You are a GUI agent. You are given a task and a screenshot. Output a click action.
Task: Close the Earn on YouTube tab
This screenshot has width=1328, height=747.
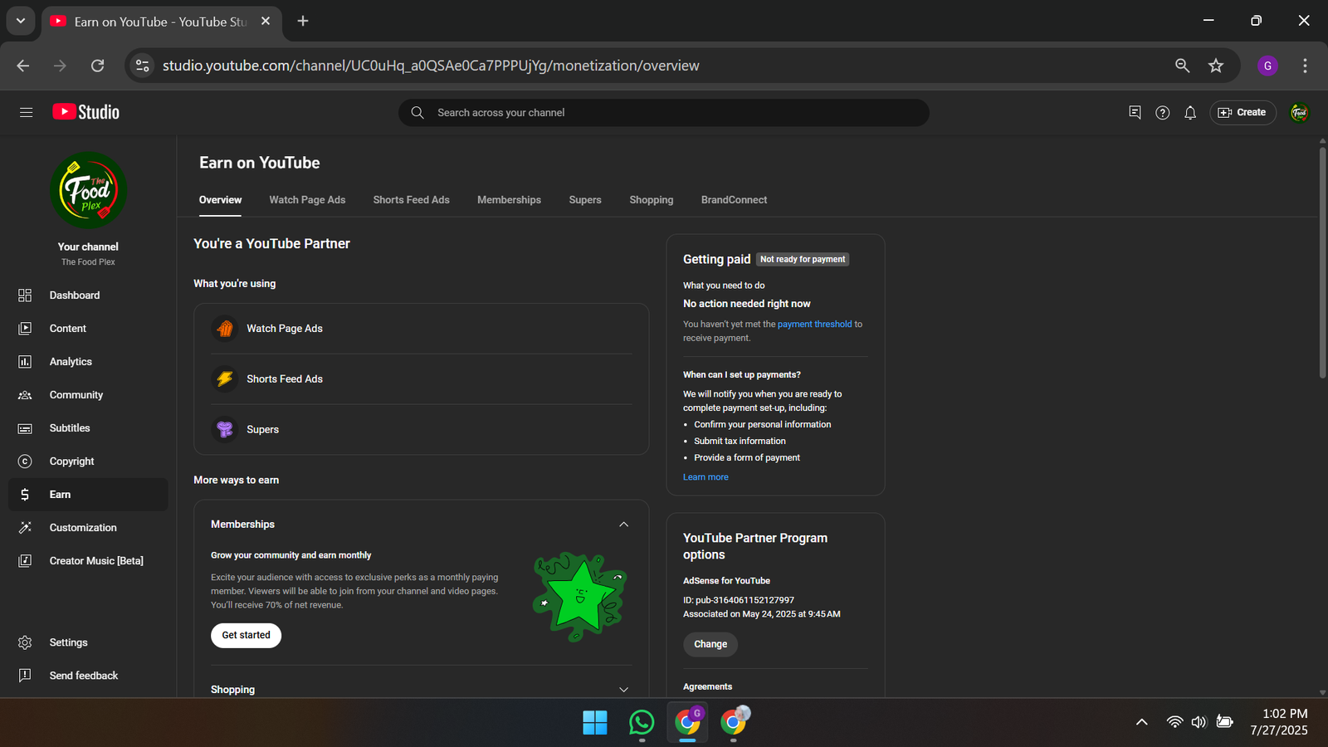pyautogui.click(x=266, y=21)
